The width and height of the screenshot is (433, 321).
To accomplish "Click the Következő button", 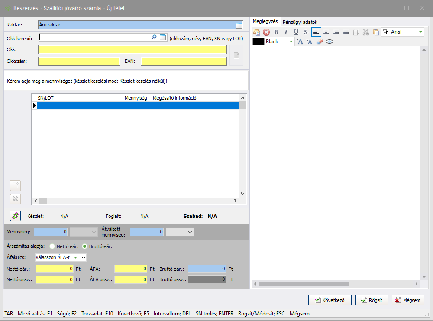I will [330, 300].
